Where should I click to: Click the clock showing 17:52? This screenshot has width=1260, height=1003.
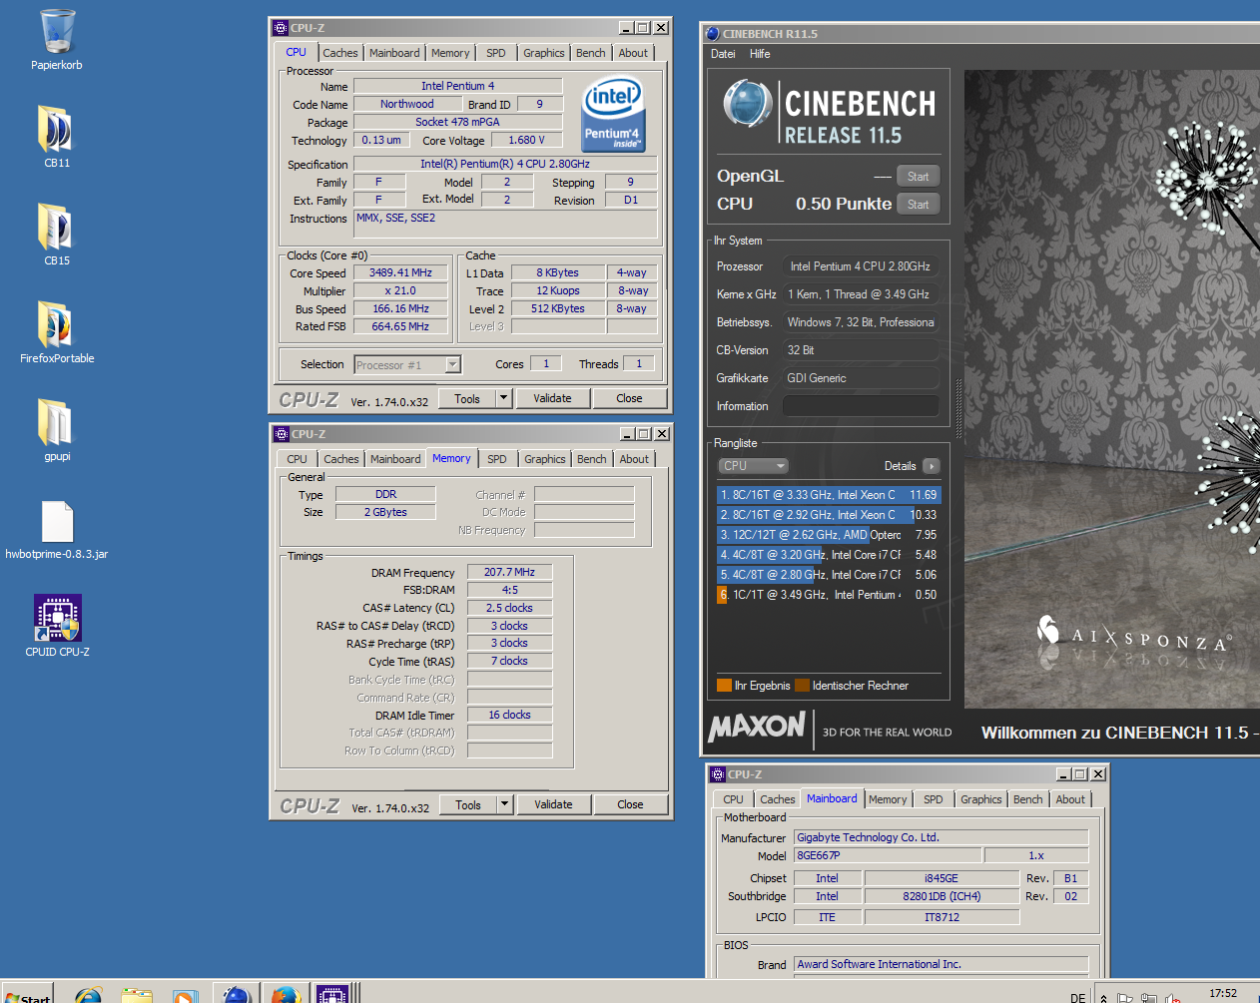1222,994
